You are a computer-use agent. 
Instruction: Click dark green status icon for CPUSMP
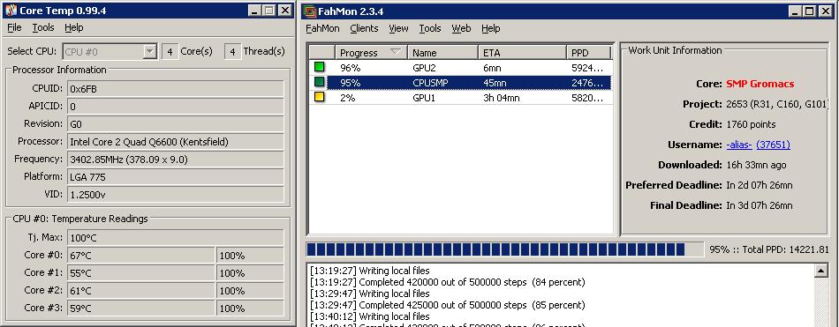(320, 82)
